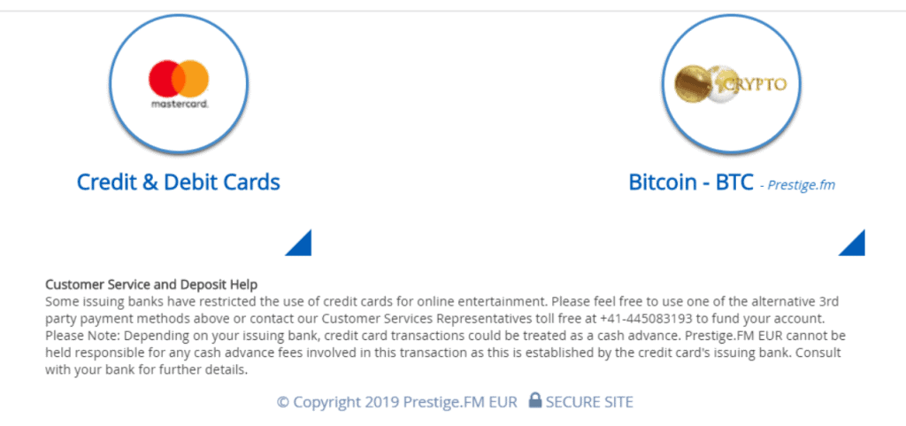Screen dimensions: 906x426
Task: Click the padlock icon beside SECURE SITE
Action: 535,400
